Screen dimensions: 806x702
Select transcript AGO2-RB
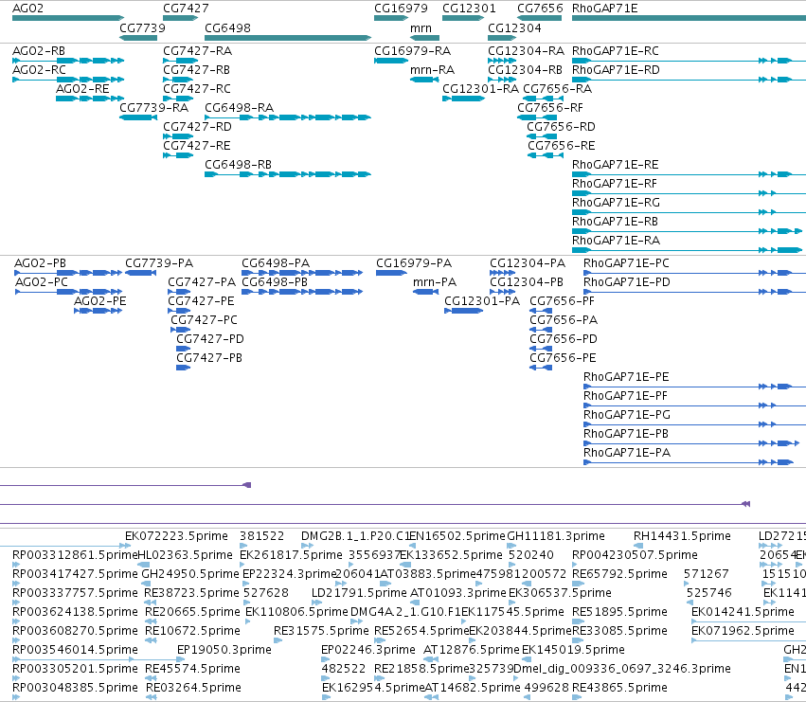point(39,51)
